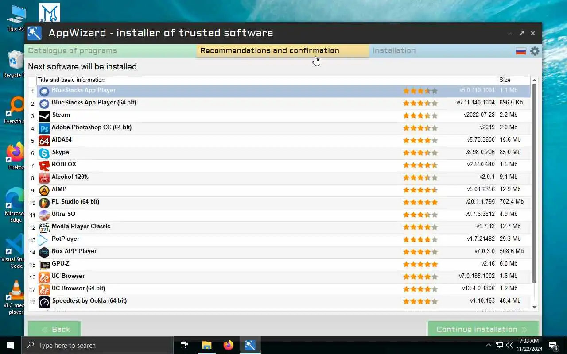Image resolution: width=567 pixels, height=354 pixels.
Task: Click the Nox APP Player icon
Action: pyautogui.click(x=44, y=253)
